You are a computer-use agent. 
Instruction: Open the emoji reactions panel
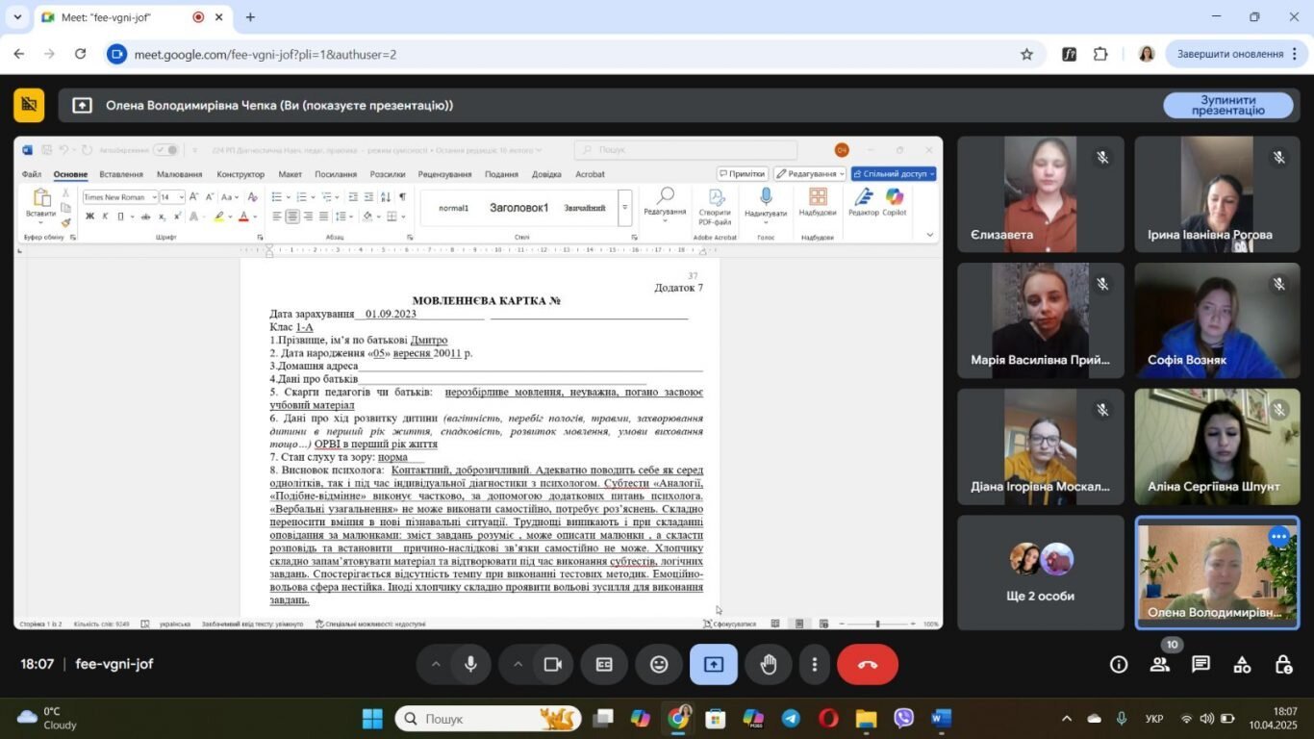(x=659, y=664)
